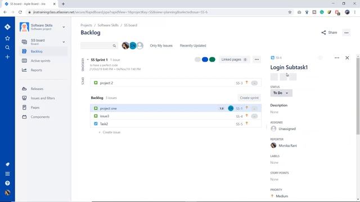The image size is (360, 202).
Task: Expand the SS board selector chevron
Action: pyautogui.click(x=64, y=42)
